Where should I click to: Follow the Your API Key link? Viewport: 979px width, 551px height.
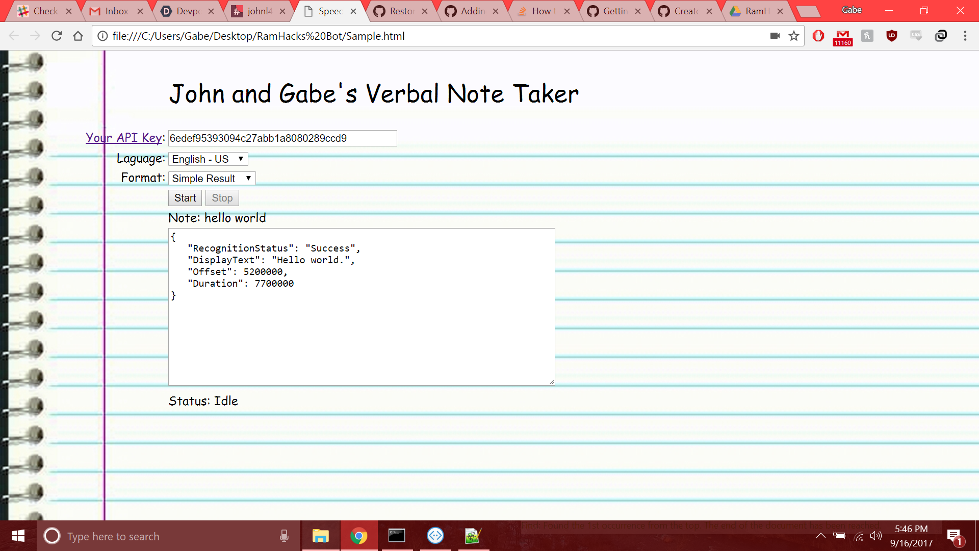(124, 138)
